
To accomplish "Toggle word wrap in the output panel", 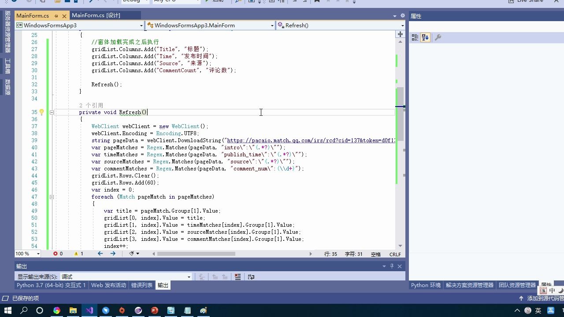I will click(x=251, y=277).
